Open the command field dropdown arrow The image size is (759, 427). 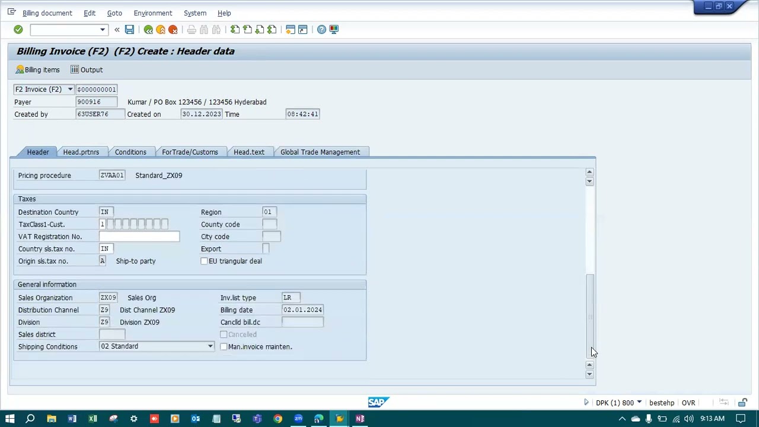point(102,30)
